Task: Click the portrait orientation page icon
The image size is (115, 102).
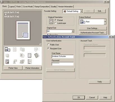Action: coord(51,22)
